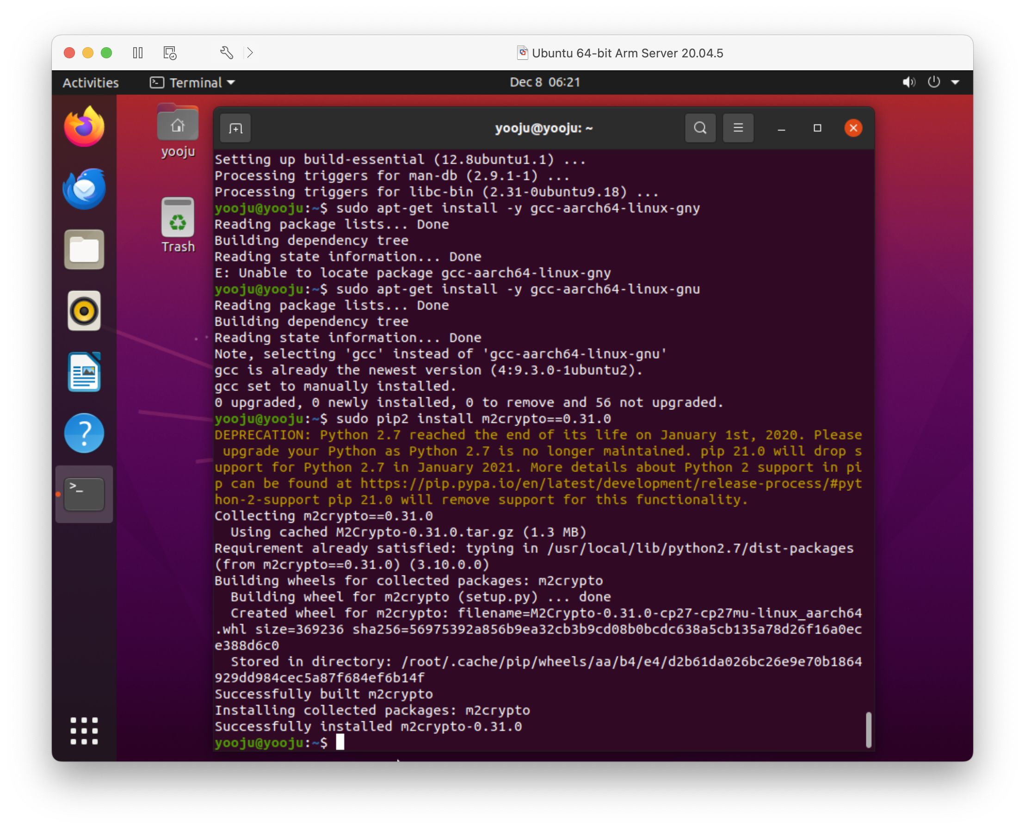The image size is (1025, 830).
Task: Expand the system status menu arrow
Action: point(955,83)
